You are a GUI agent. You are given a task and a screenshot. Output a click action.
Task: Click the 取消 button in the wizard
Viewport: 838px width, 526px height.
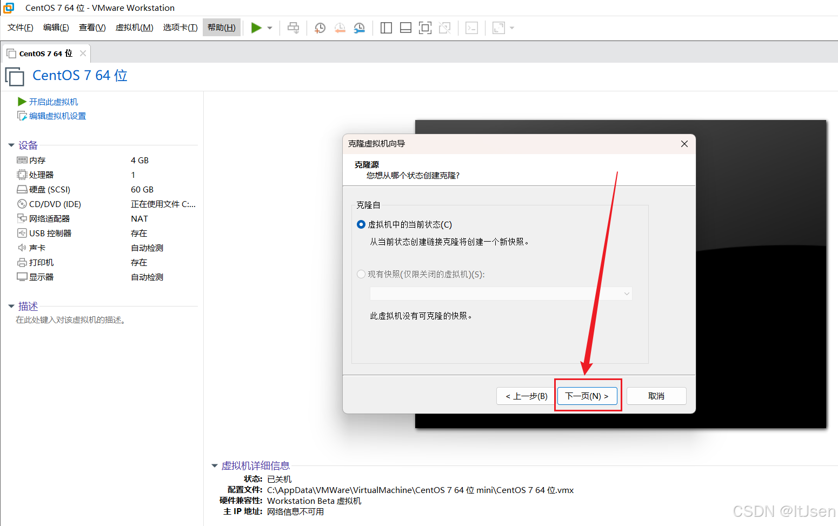pos(656,396)
